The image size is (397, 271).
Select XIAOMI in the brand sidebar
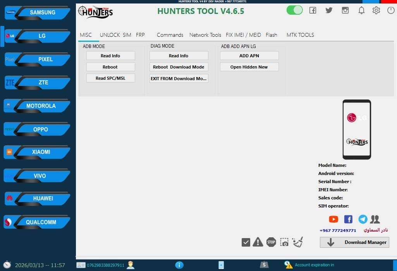tap(37, 152)
